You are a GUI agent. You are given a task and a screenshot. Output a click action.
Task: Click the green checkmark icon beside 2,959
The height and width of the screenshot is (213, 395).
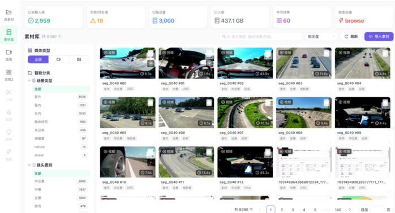[31, 20]
